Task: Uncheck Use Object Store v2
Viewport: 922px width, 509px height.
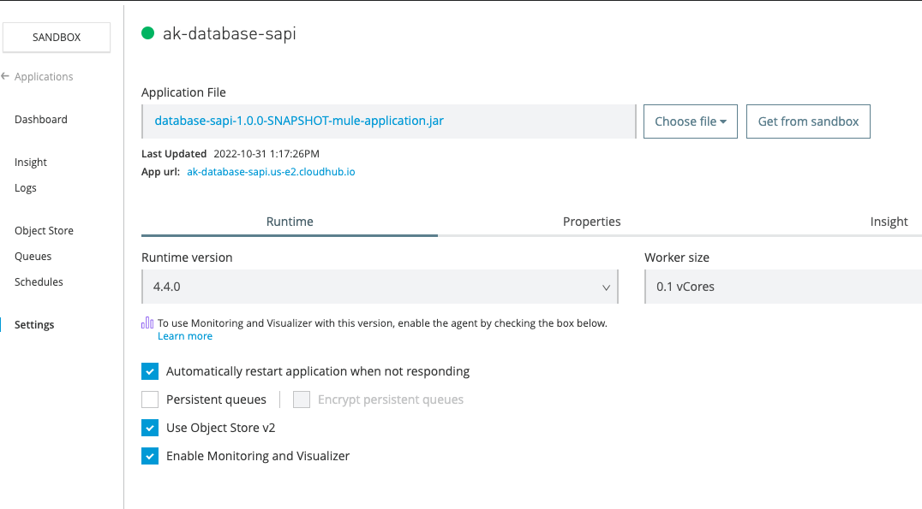Action: click(x=150, y=428)
